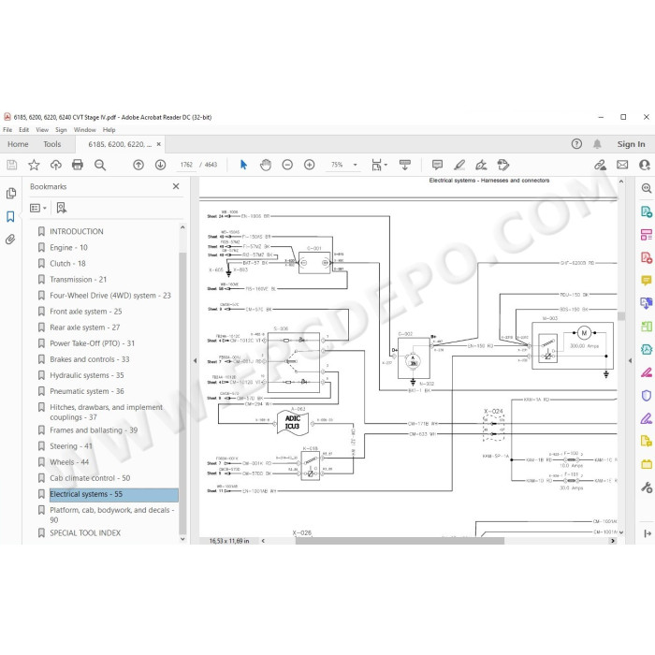This screenshot has width=655, height=655.
Task: Click the Save file icon
Action: point(11,165)
